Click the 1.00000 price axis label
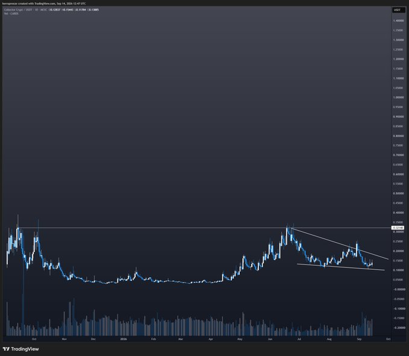The image size is (409, 356). (x=398, y=97)
